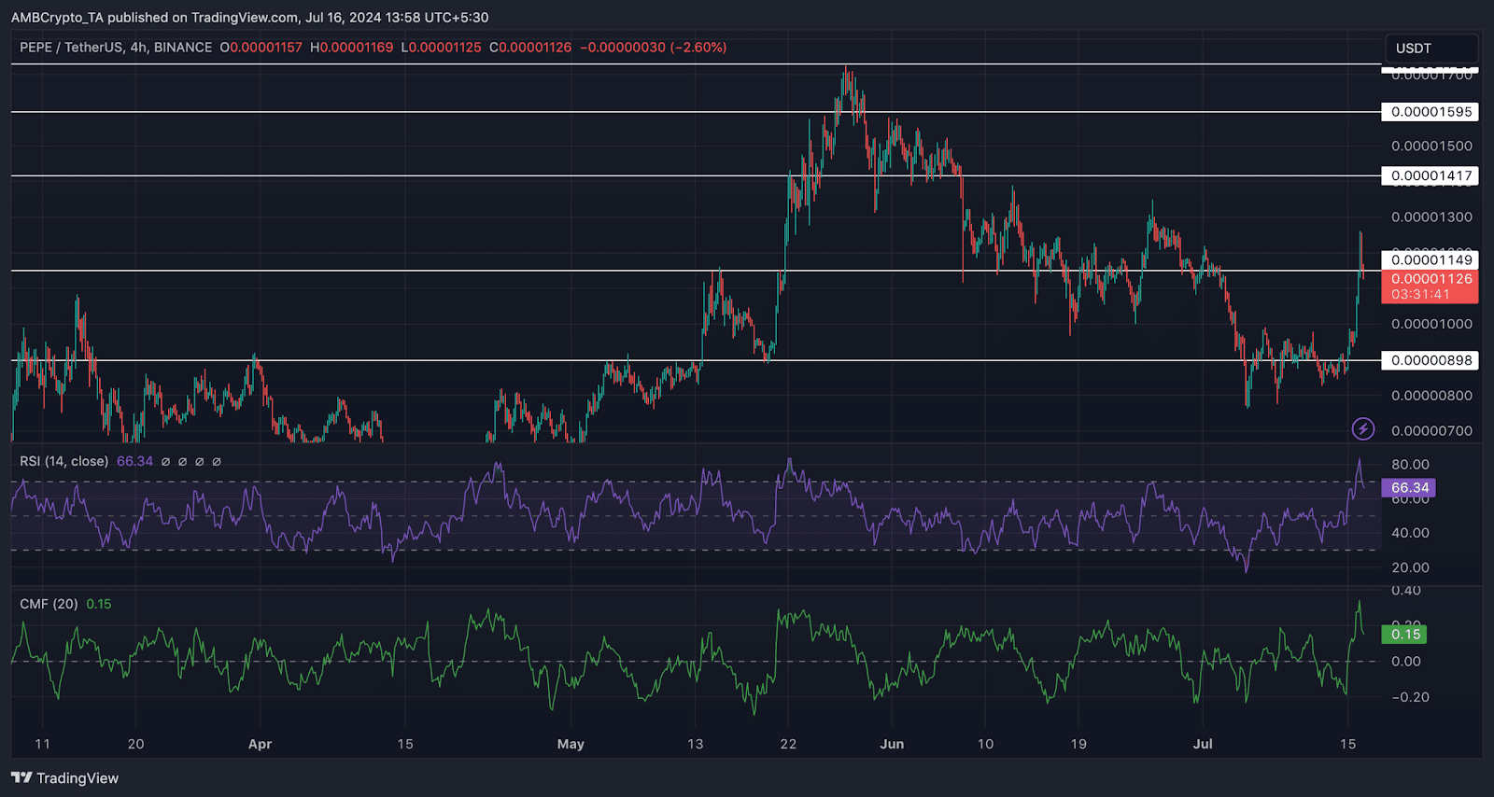Screen dimensions: 1494x797
Task: Click the RSI reading 66.34 beside the title
Action: [x=134, y=461]
